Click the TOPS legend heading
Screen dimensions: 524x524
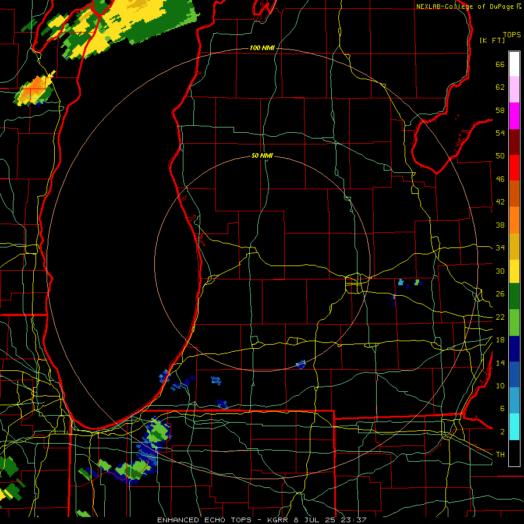(512, 35)
